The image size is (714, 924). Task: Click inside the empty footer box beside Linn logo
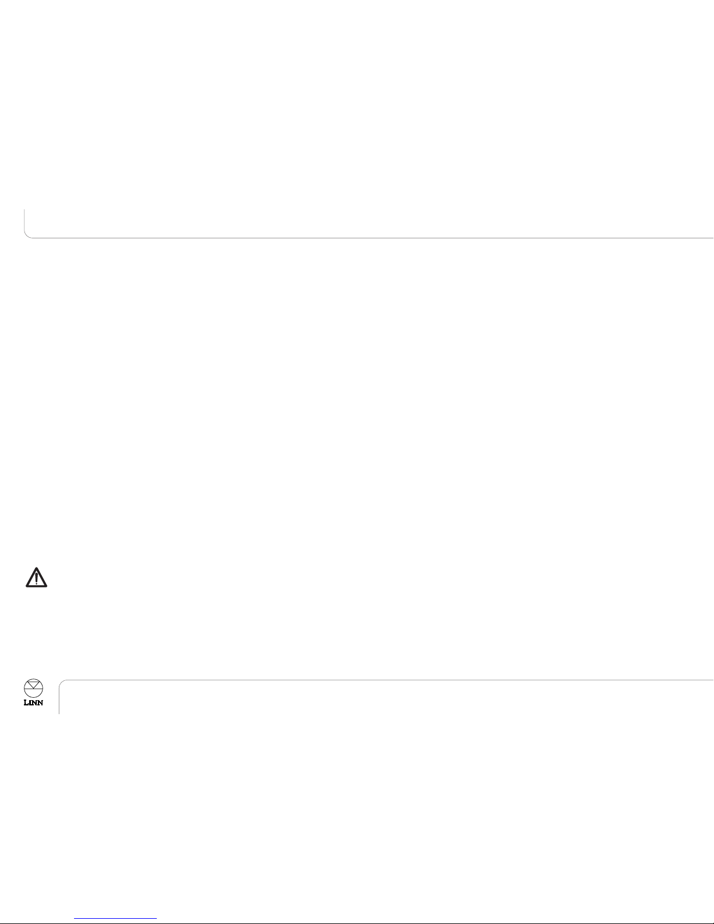pyautogui.click(x=386, y=697)
